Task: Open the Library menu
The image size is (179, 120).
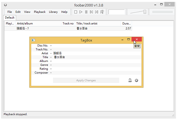Action: (x=53, y=12)
